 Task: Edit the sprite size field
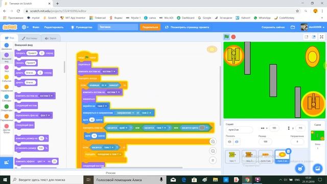point(265,142)
